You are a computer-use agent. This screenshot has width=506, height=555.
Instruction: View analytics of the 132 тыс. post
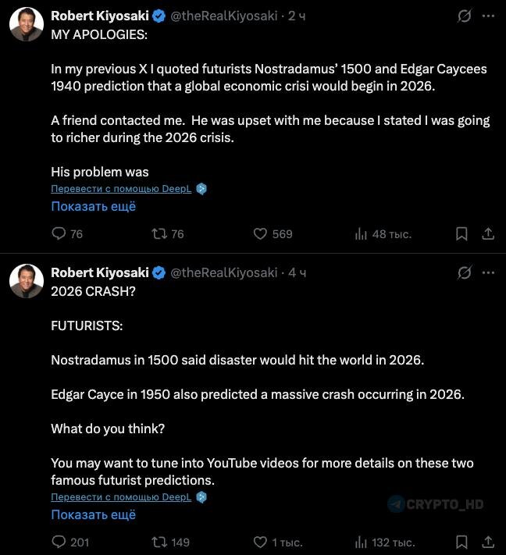pyautogui.click(x=362, y=542)
